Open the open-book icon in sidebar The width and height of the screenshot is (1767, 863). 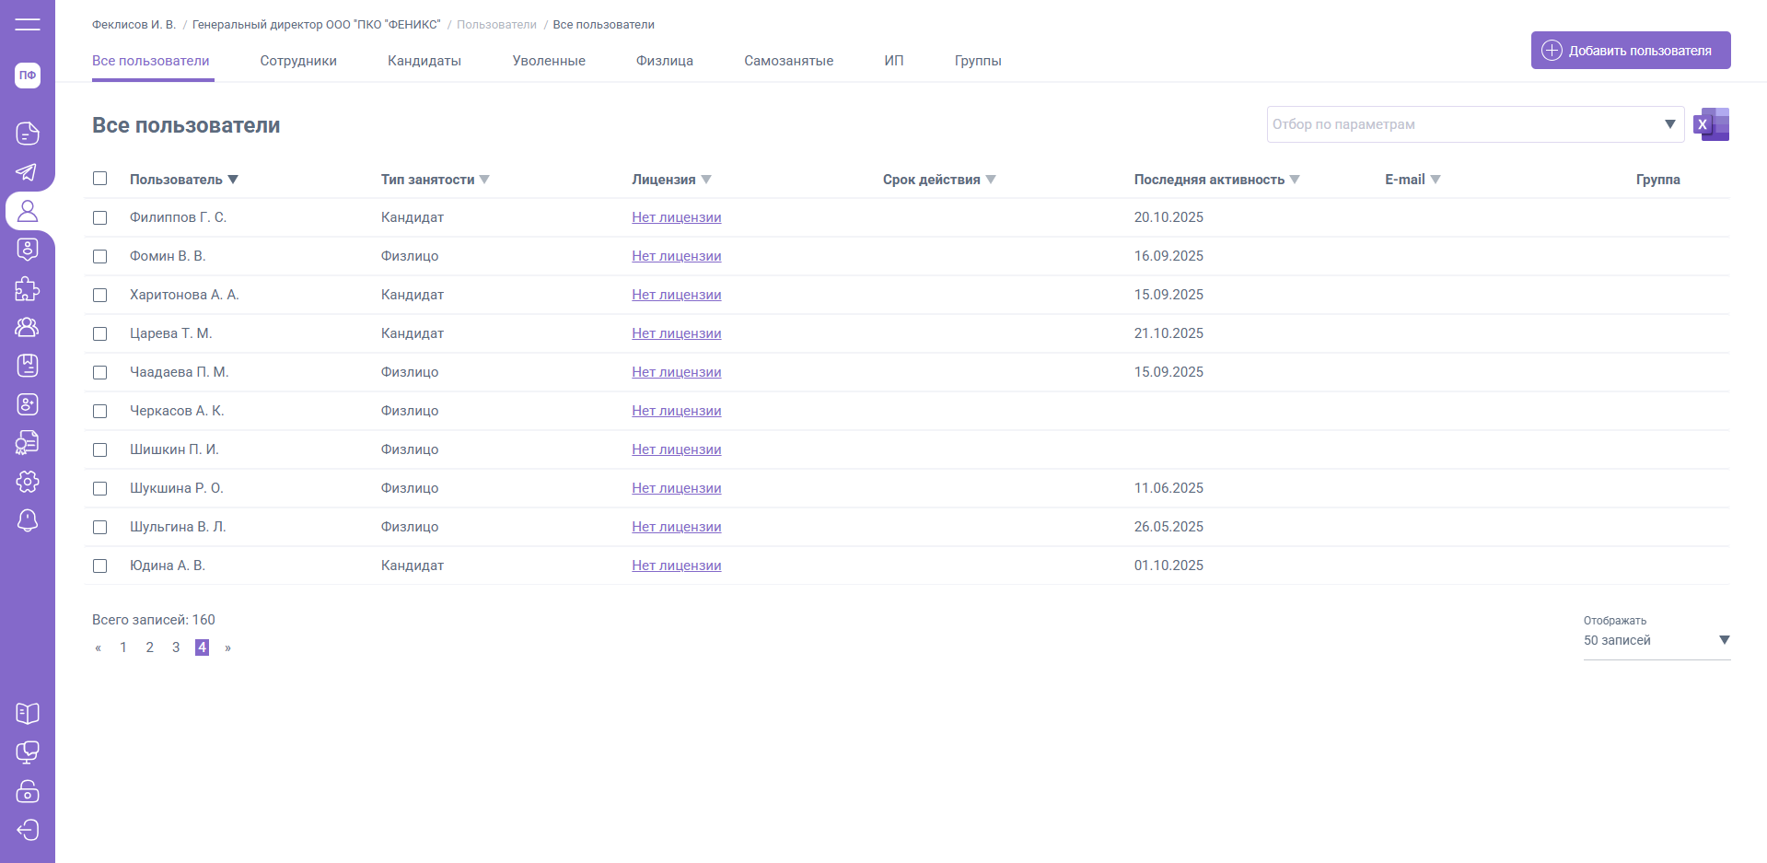pyautogui.click(x=28, y=714)
